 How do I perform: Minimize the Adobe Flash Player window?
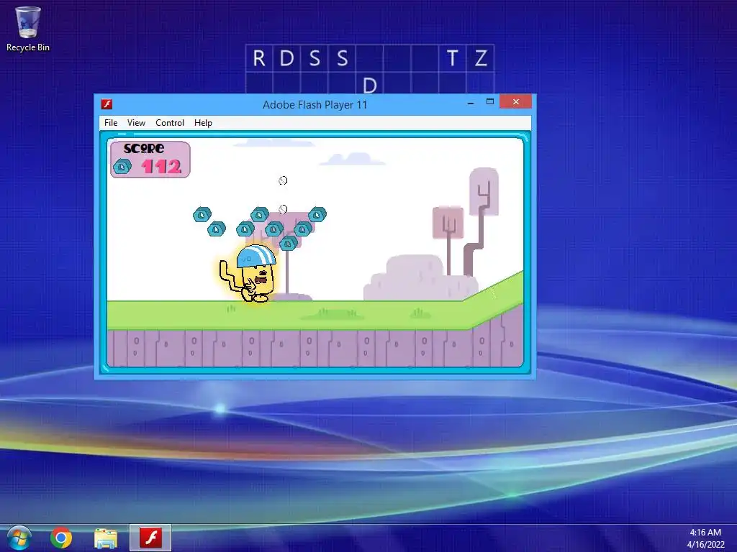(471, 102)
